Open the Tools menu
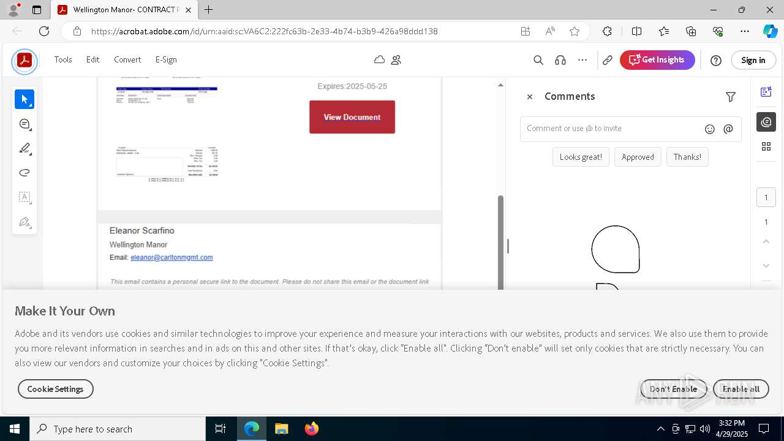Screen dimensions: 784x441 click(x=63, y=59)
